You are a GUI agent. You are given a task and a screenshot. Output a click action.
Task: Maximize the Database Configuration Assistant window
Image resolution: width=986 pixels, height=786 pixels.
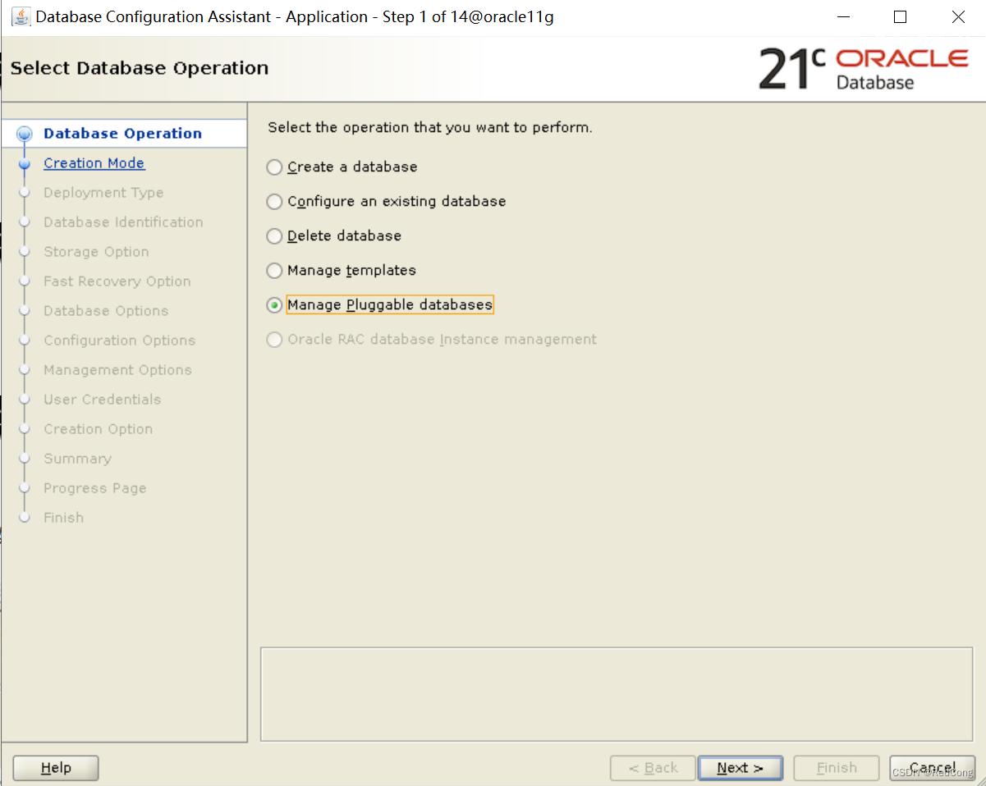(901, 17)
